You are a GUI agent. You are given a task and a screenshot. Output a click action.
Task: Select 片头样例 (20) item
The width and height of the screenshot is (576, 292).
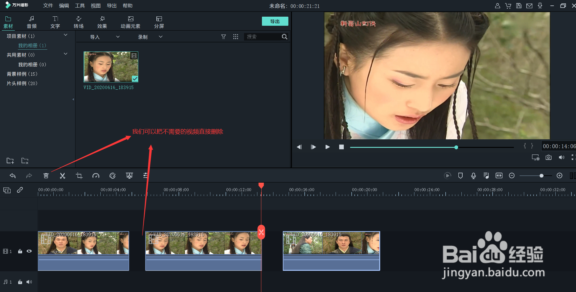22,83
